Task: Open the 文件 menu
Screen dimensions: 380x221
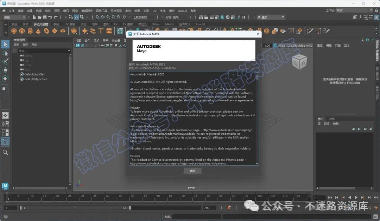Action: click(x=12, y=11)
